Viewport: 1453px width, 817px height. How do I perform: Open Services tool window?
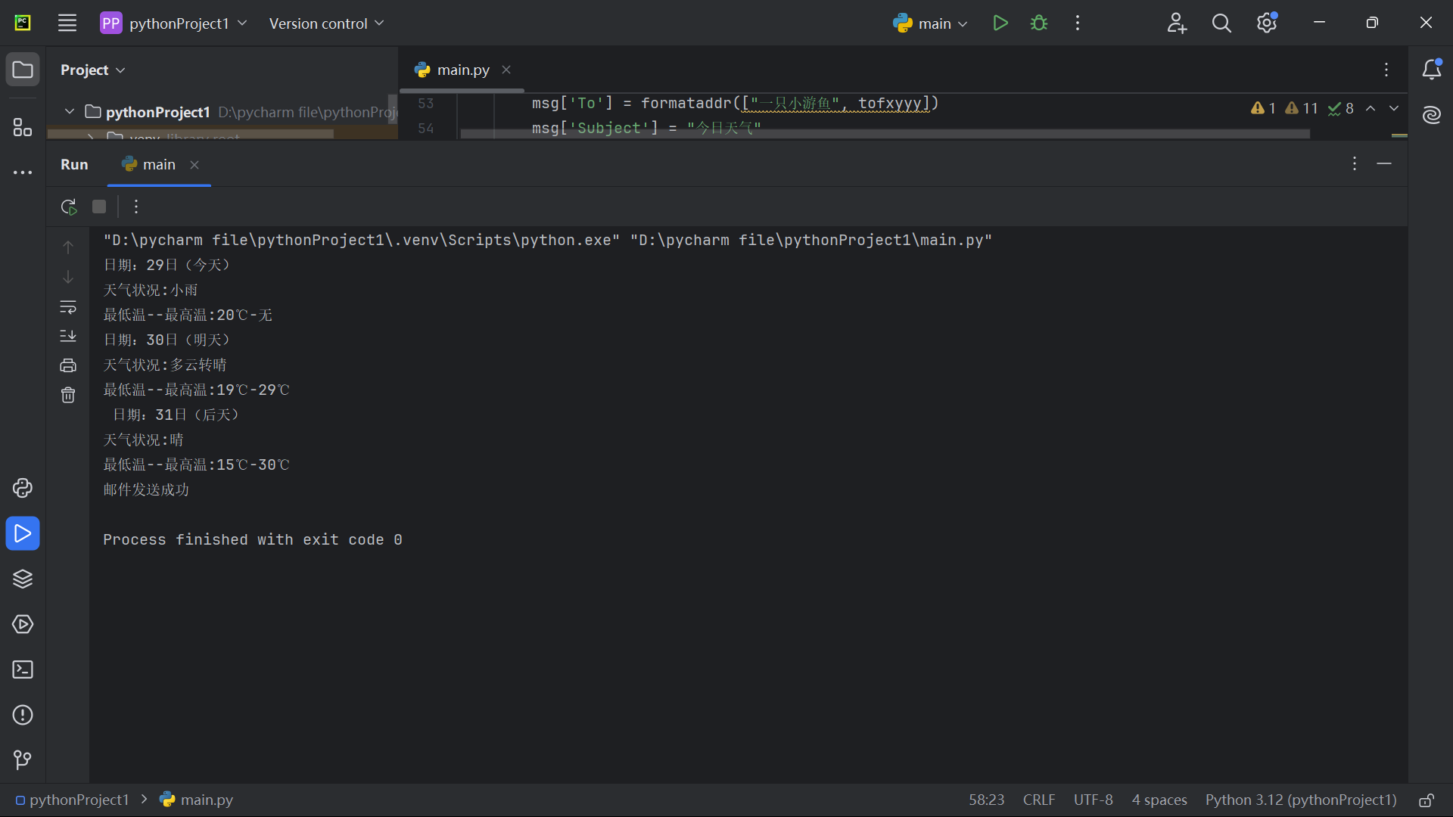[23, 624]
